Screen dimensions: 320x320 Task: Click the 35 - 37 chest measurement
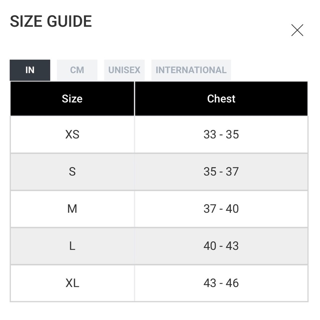[221, 172]
